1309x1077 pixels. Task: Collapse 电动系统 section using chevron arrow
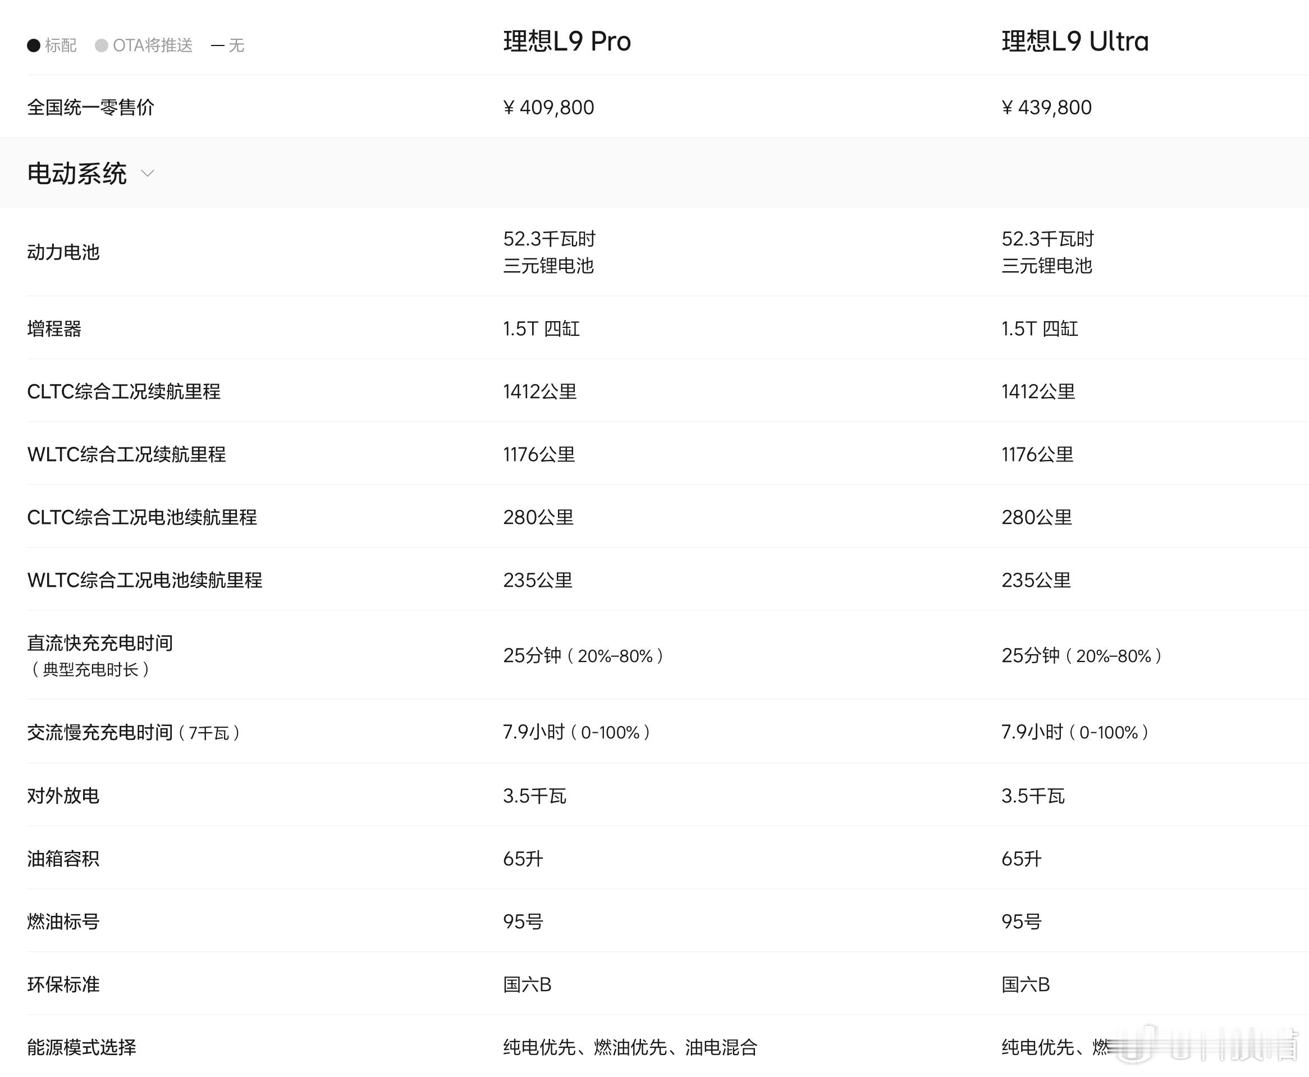(148, 173)
